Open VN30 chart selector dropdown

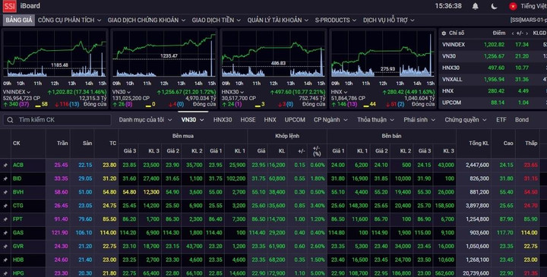(x=122, y=92)
